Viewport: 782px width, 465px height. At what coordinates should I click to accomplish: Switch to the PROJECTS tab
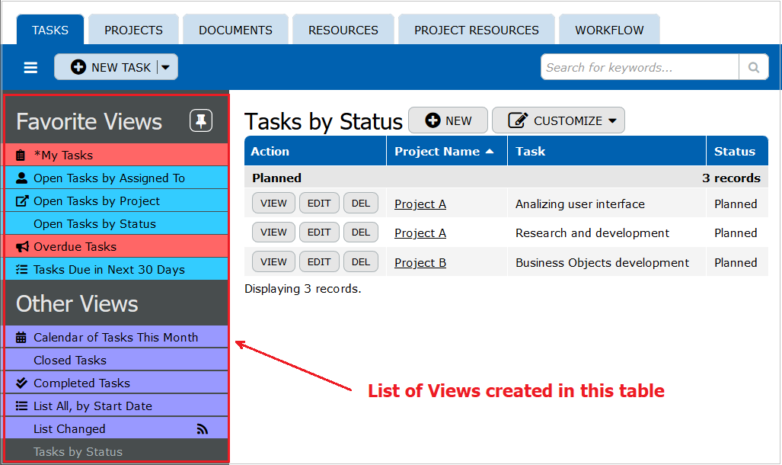pyautogui.click(x=134, y=30)
